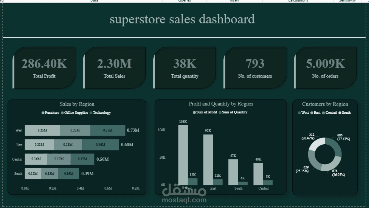Click the superstore sales dashboard title
The image size is (369, 208).
pos(182,19)
